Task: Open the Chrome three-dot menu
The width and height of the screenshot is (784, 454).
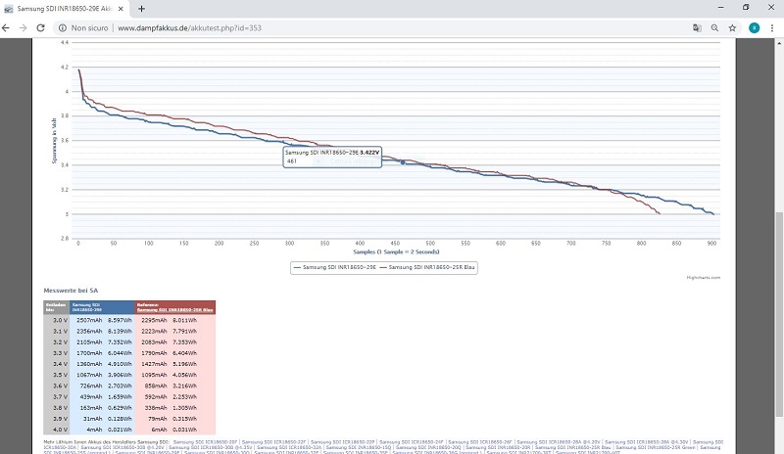Action: [x=772, y=28]
